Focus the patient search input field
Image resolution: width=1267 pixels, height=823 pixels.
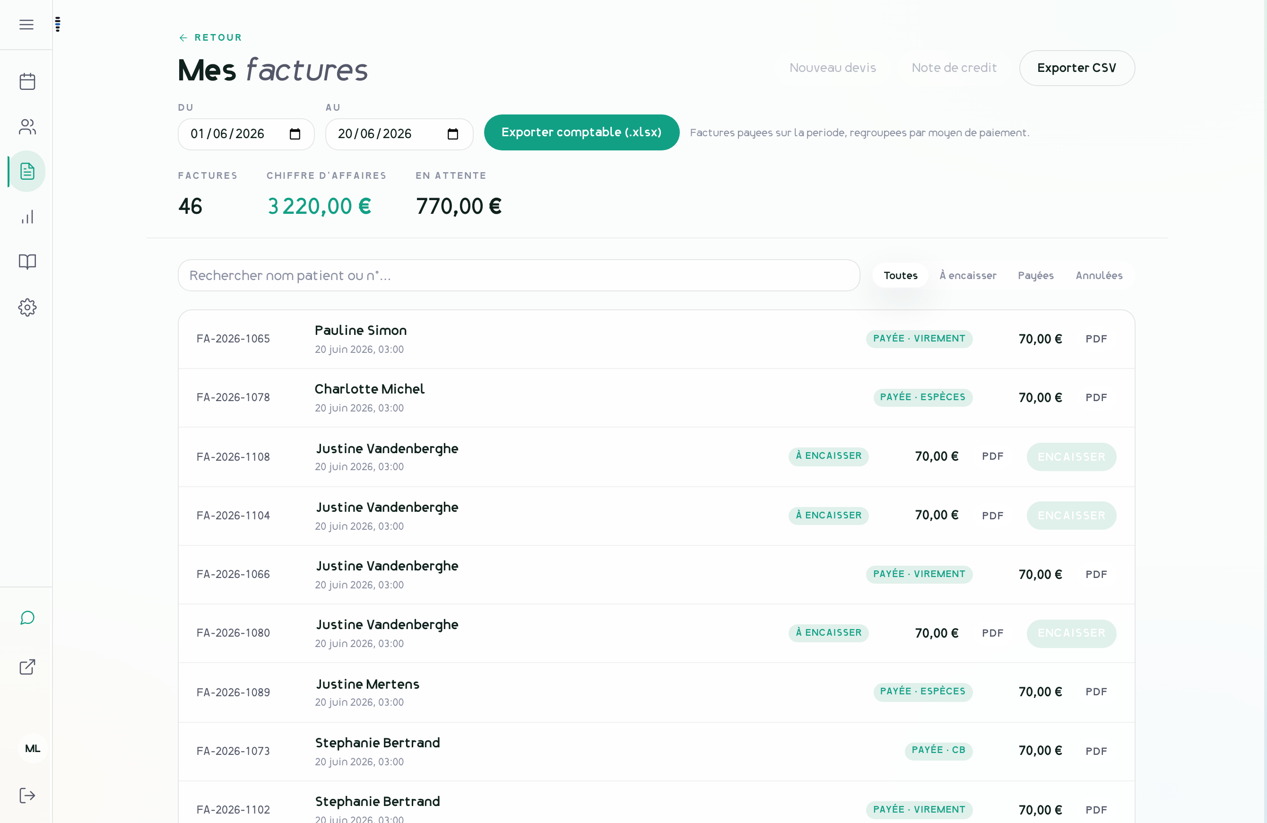(x=519, y=275)
